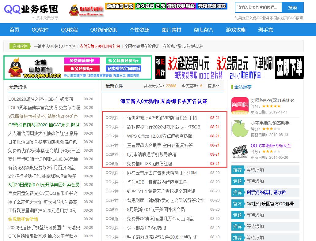316x241 pixels.
Task: Open 免费撸5-188元微信红包 entry
Action: click(150, 164)
